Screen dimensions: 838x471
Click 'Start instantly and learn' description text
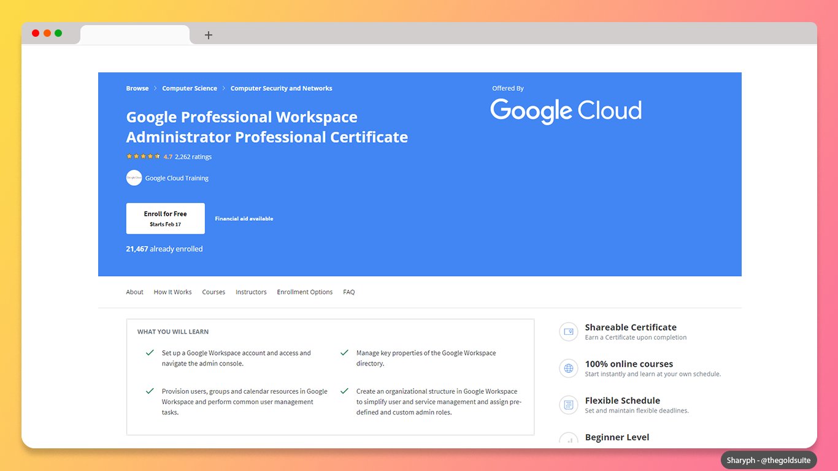click(x=653, y=374)
